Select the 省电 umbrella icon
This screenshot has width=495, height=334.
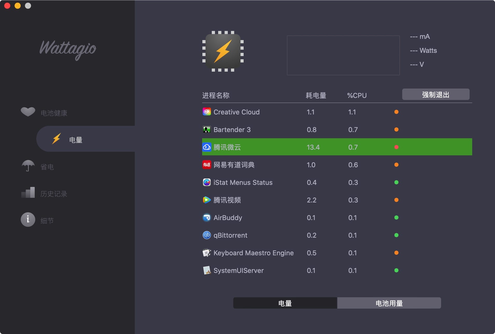28,166
